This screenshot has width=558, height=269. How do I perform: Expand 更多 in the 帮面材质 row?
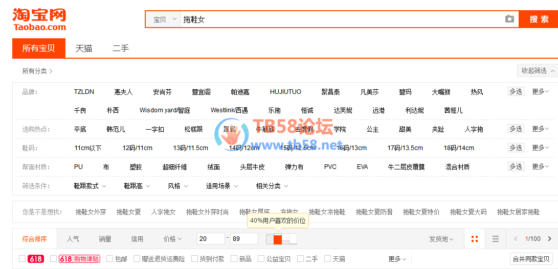point(541,166)
